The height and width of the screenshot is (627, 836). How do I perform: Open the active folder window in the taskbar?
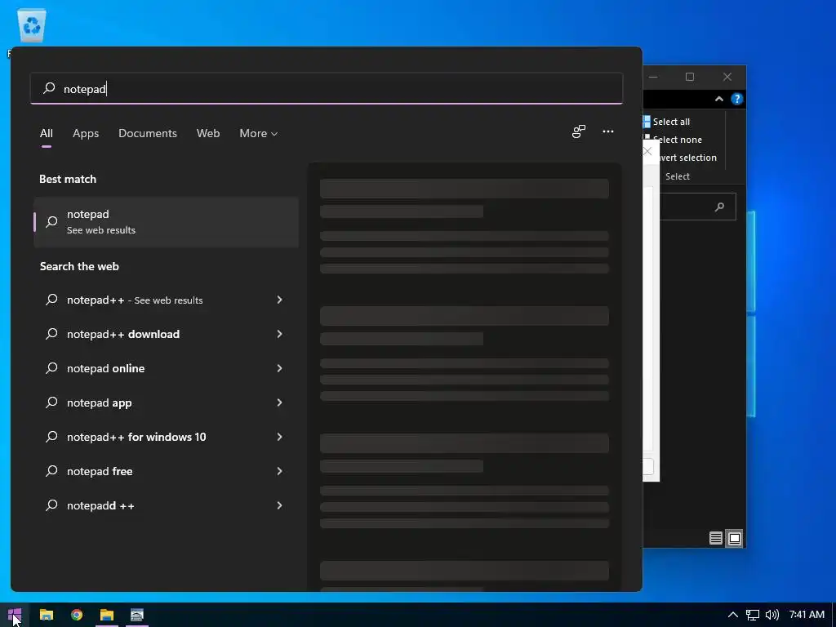click(107, 615)
